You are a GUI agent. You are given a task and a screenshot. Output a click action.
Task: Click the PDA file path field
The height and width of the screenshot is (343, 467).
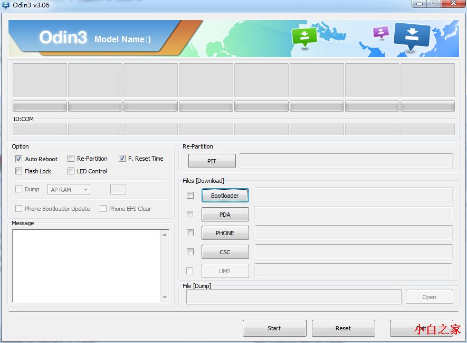(354, 215)
